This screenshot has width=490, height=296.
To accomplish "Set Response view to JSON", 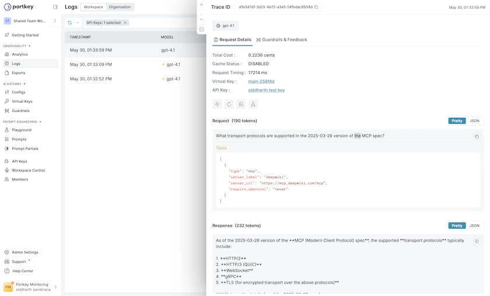I will (x=474, y=225).
